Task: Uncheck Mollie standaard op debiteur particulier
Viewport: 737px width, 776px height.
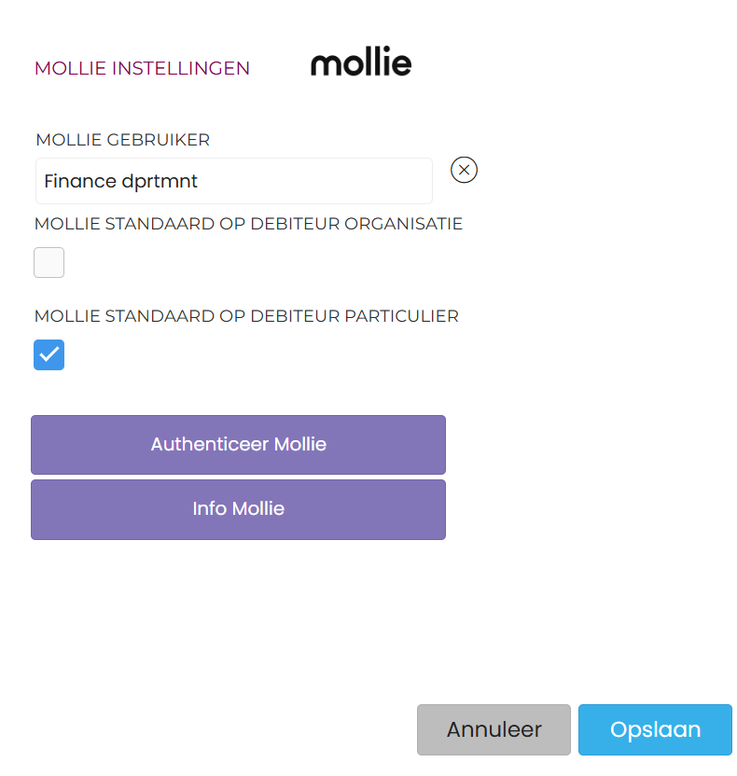Action: pyautogui.click(x=49, y=355)
